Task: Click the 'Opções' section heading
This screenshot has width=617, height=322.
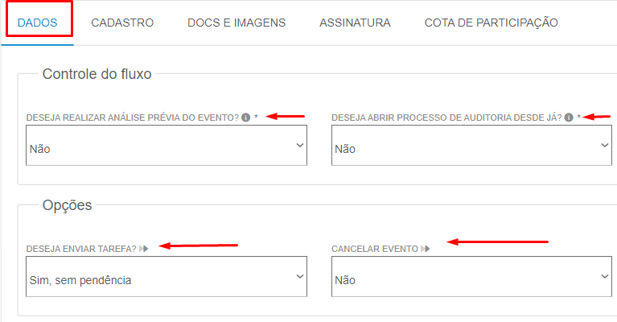Action: 67,205
